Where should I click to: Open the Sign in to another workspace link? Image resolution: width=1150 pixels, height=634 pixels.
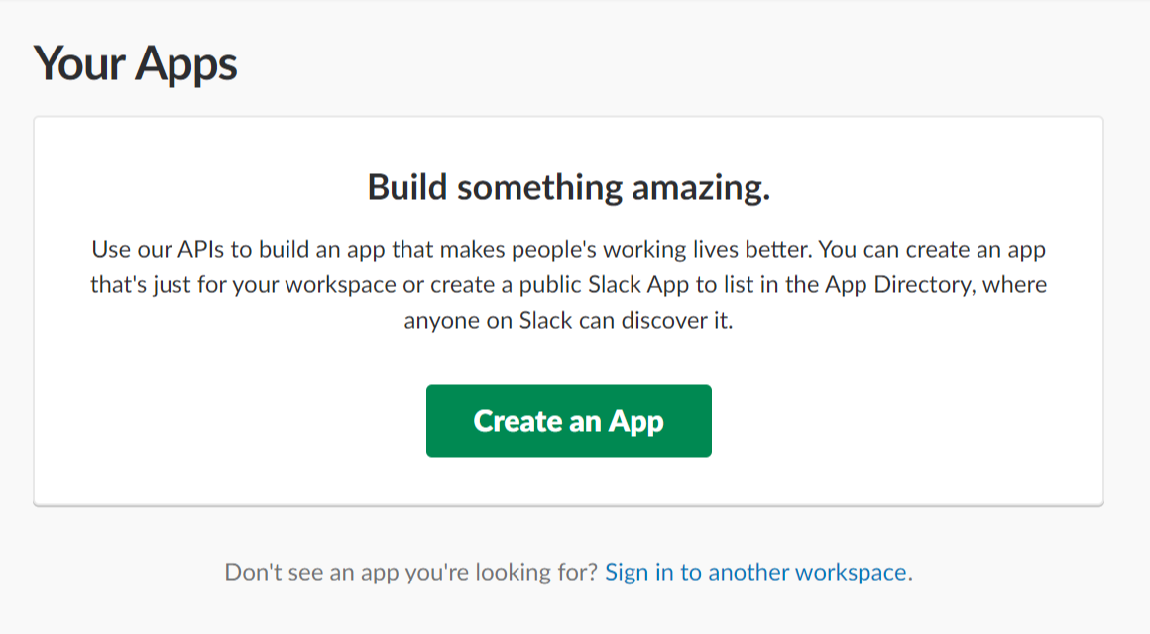755,572
